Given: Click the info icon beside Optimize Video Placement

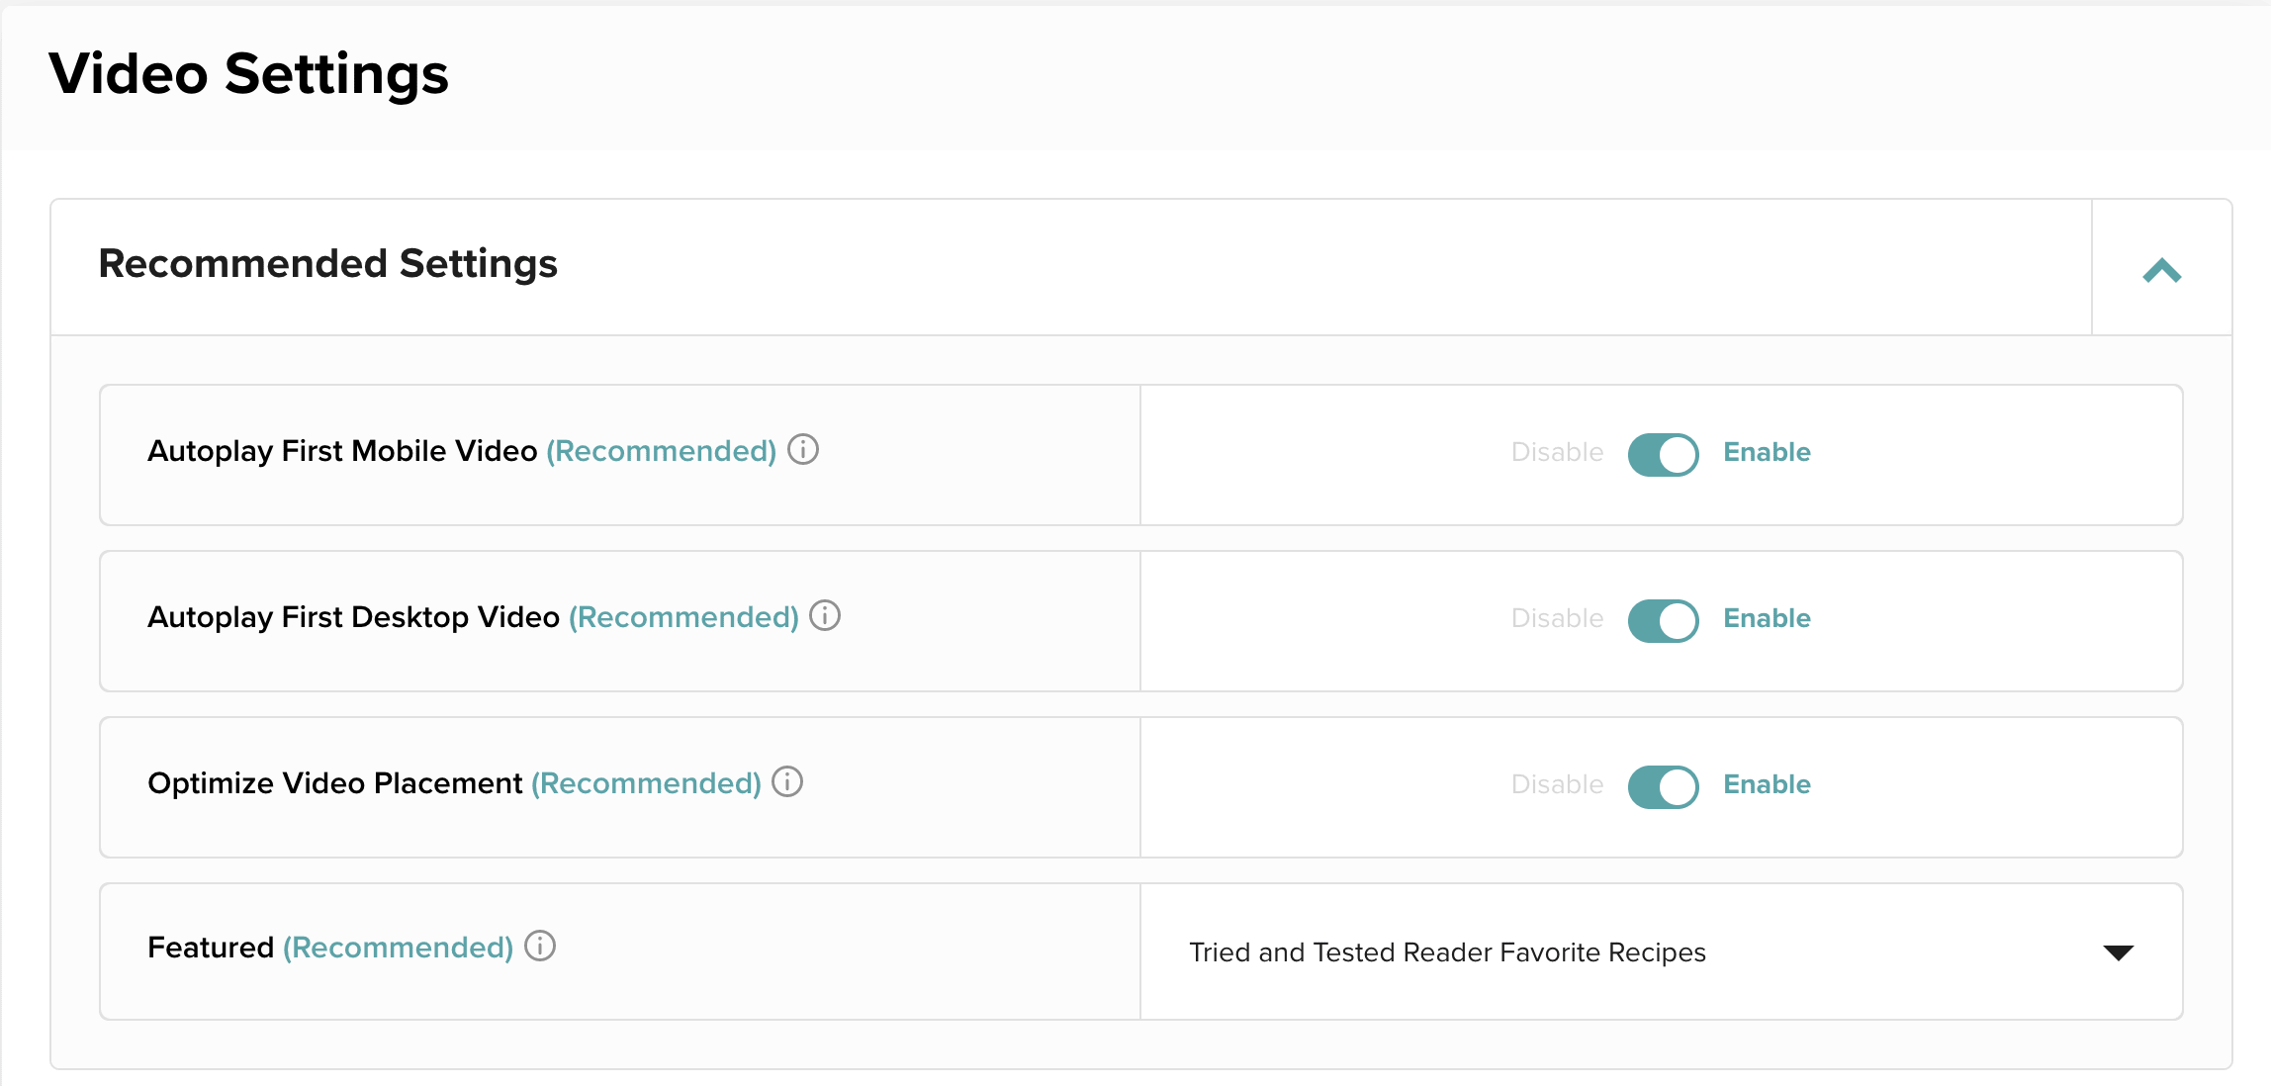Looking at the screenshot, I should point(784,784).
